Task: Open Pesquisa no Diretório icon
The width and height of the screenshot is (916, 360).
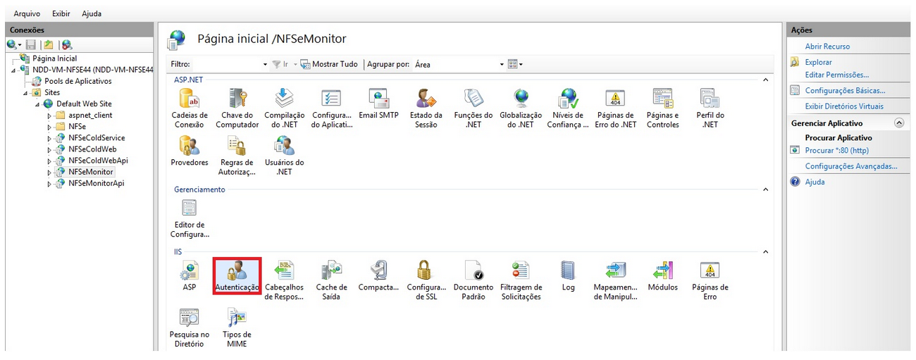Action: coord(190,328)
